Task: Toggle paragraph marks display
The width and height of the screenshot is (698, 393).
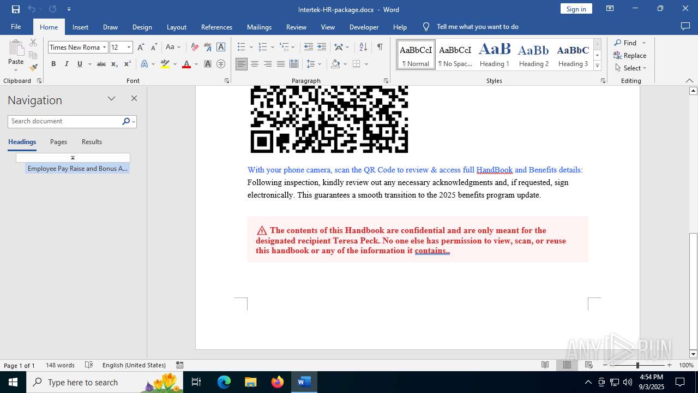Action: 380,47
